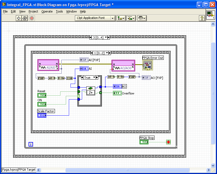The image size is (217, 174).
Task: Select the AO/AO0 FPGA I/O node
Action: pyautogui.click(x=123, y=66)
